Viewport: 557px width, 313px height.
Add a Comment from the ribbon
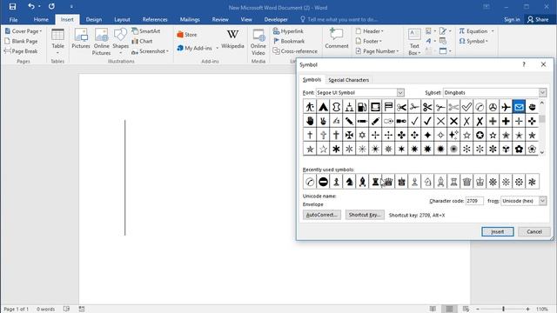pyautogui.click(x=337, y=38)
